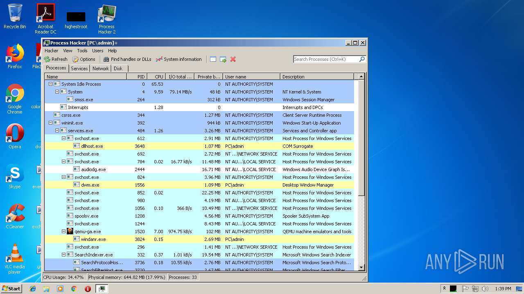Click the Refresh toolbar button
Screen dimensions: 524x294
coord(56,59)
